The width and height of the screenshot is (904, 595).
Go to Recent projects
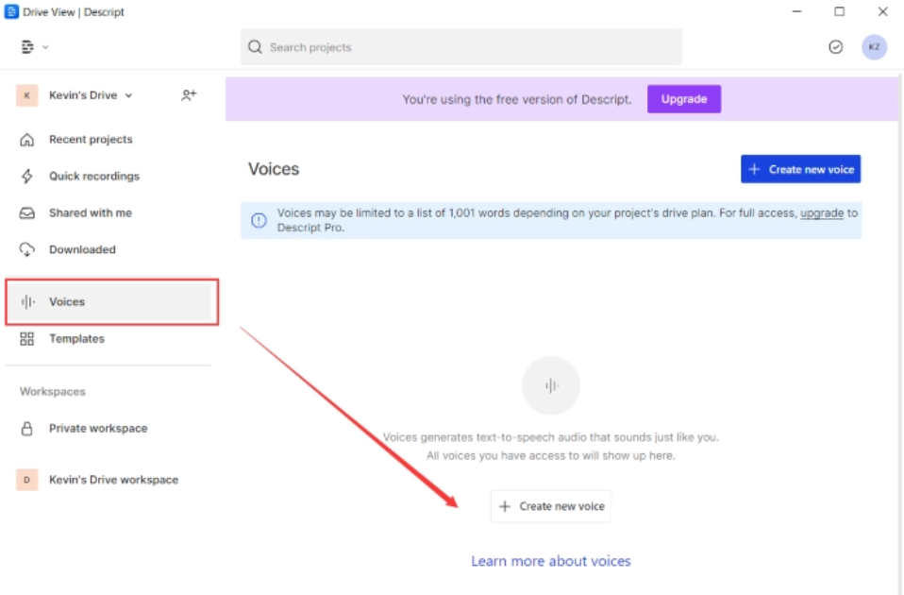click(x=91, y=139)
